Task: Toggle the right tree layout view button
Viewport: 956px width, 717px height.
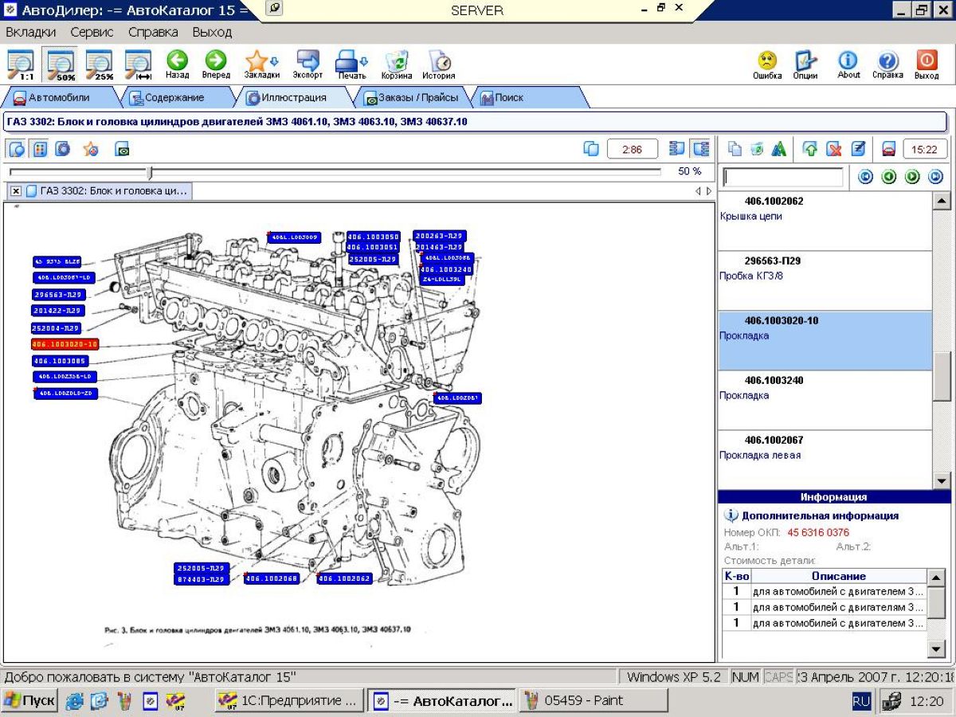Action: click(x=700, y=149)
